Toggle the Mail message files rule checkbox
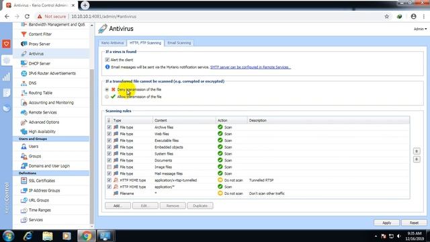Screen dimensions: 430x242 tap(109, 173)
